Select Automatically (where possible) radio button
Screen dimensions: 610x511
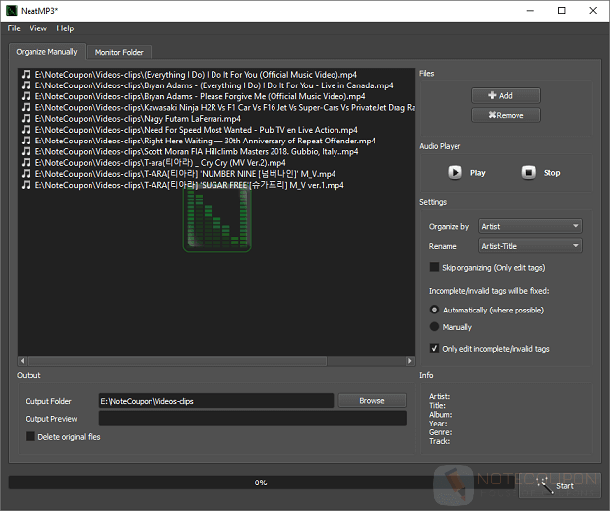tap(434, 310)
